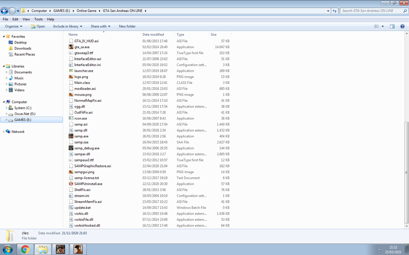
Task: Click the launcher.exe application icon
Action: point(71,71)
